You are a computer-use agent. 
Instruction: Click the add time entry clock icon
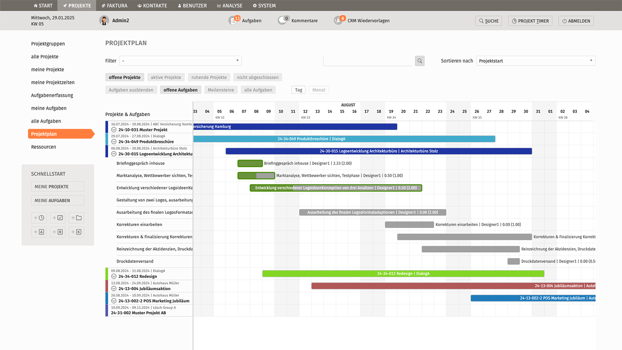coord(39,218)
